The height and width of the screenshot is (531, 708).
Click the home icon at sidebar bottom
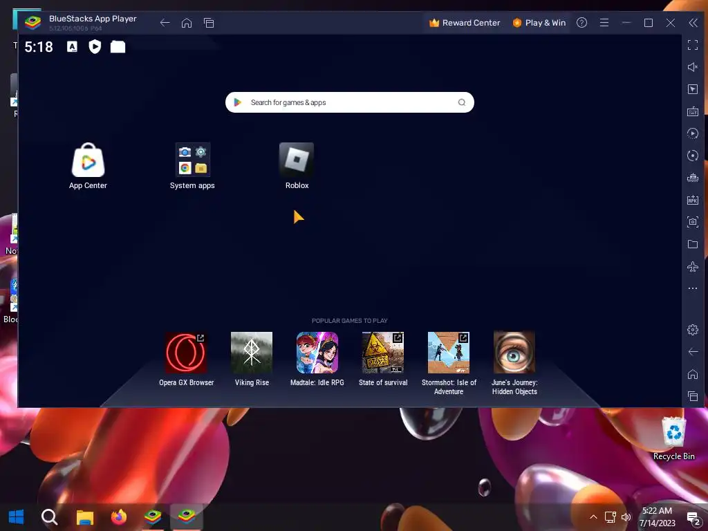click(x=693, y=374)
